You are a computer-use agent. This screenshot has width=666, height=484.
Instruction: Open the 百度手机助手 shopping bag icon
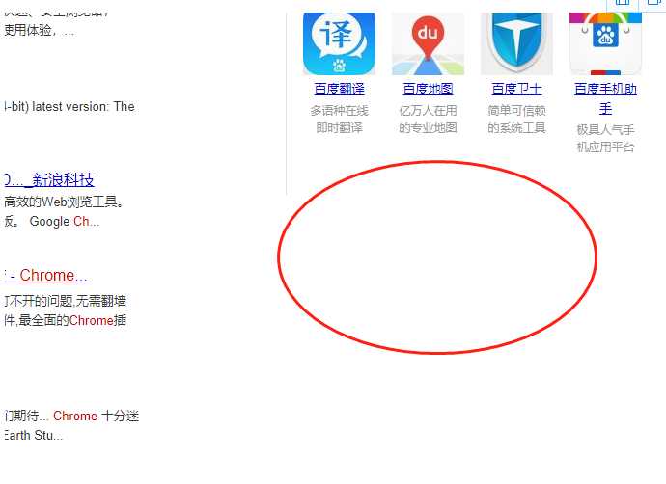(605, 43)
